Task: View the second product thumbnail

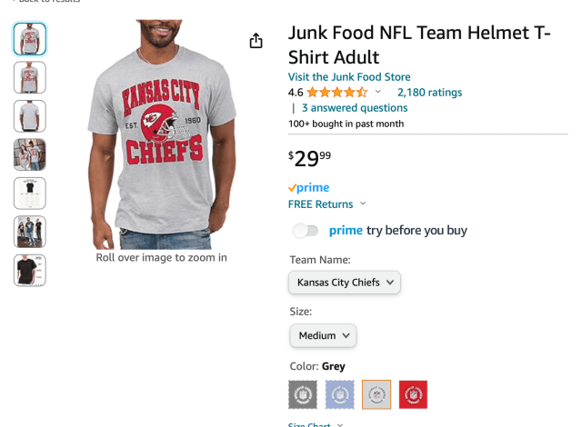Action: (x=30, y=77)
